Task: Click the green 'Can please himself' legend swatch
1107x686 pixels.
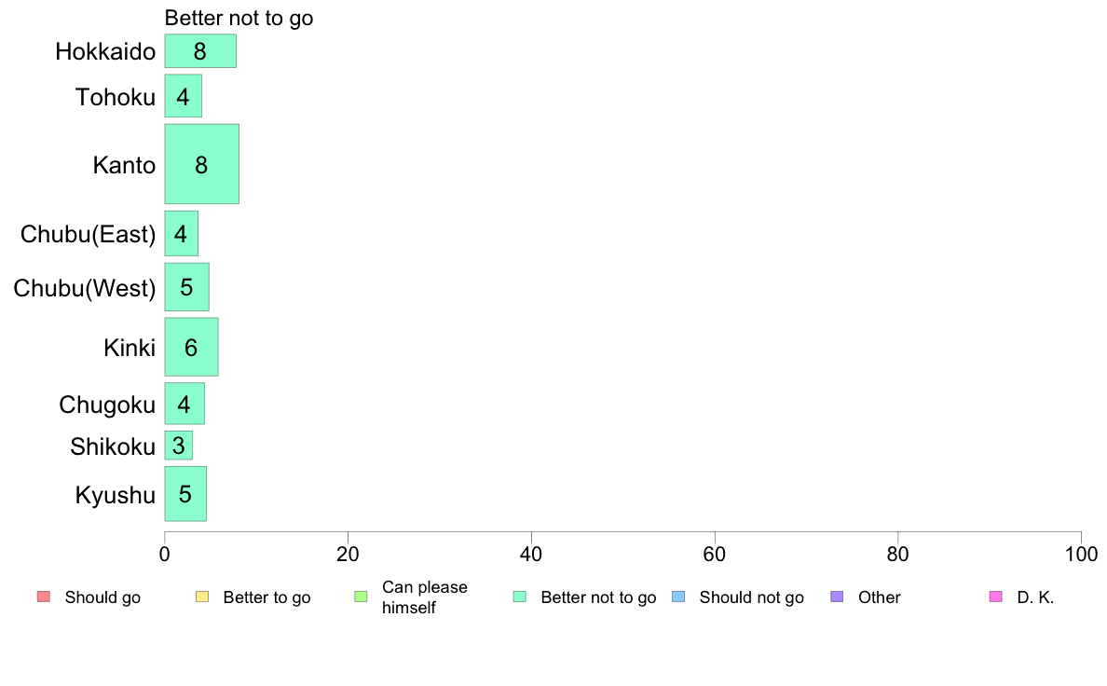Action: tap(361, 597)
